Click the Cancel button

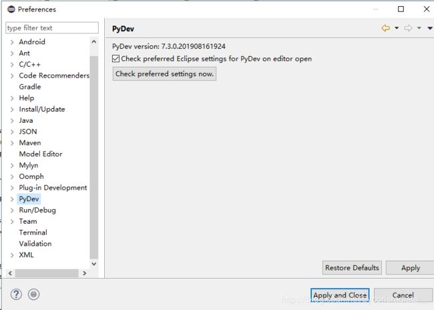[403, 295]
